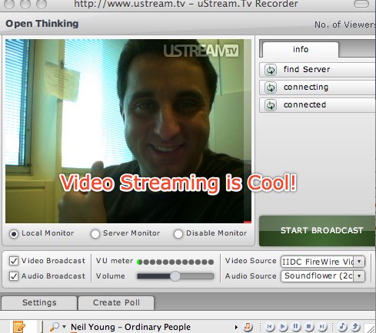Toggle the Audio Broadcast checkbox
This screenshot has width=376, height=333.
[14, 276]
